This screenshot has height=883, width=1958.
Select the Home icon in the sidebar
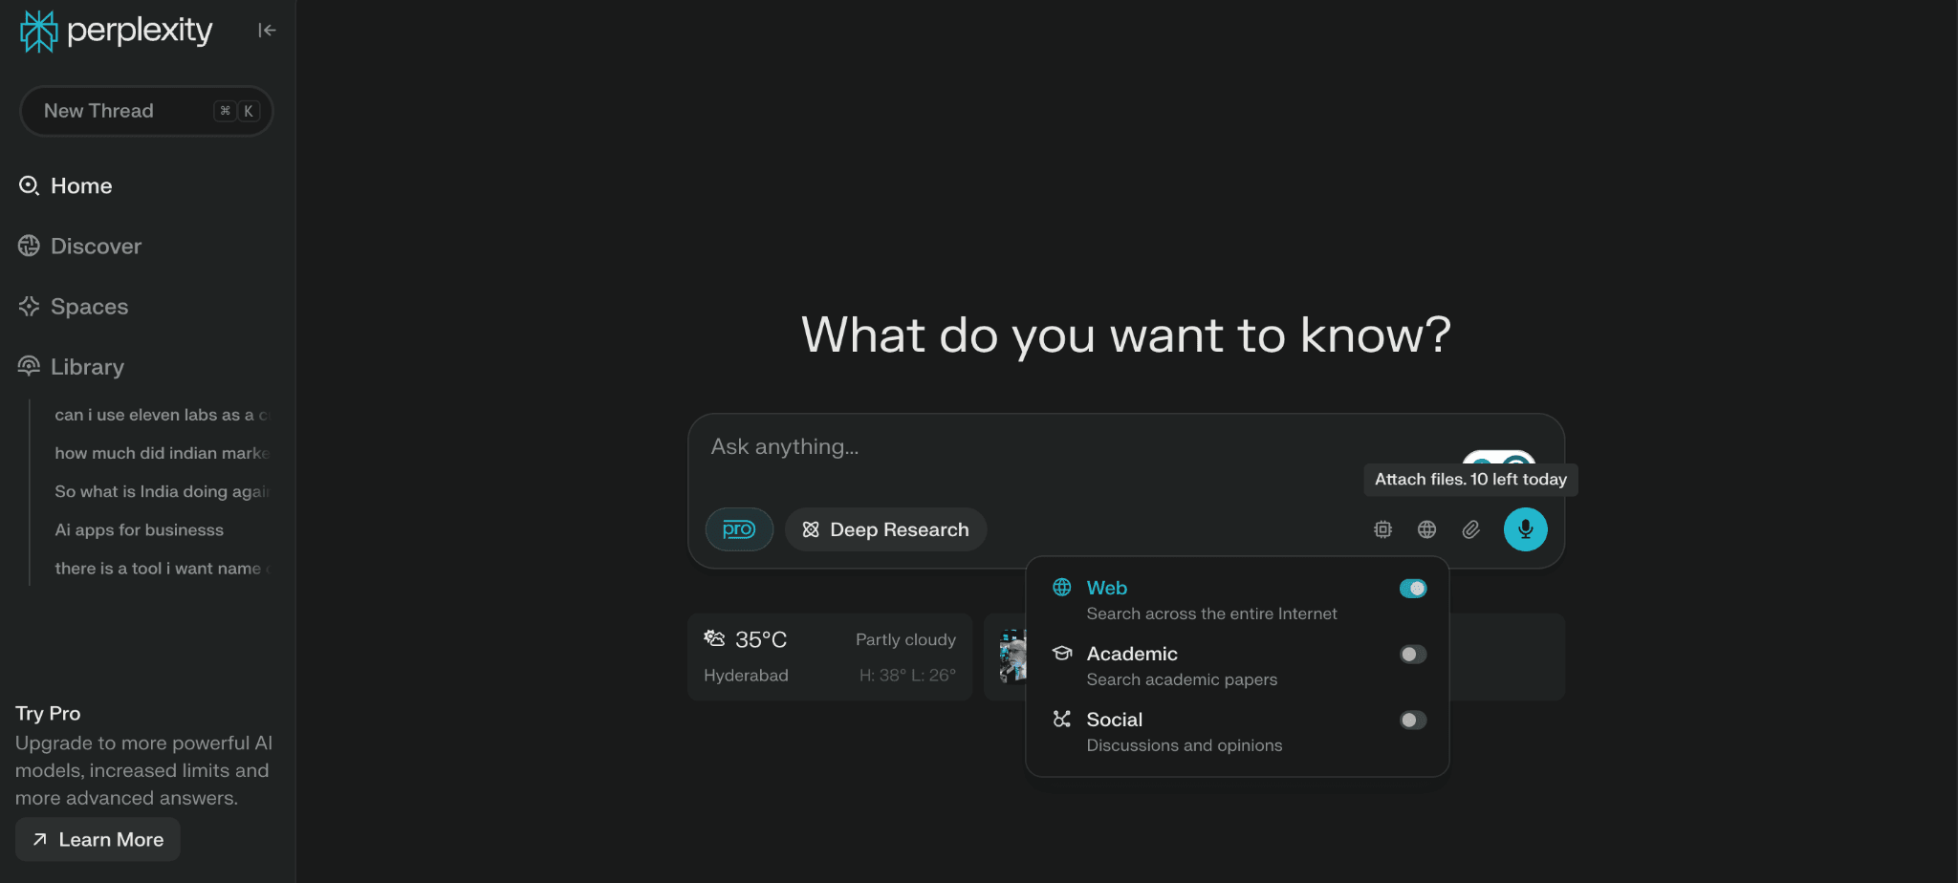(29, 185)
